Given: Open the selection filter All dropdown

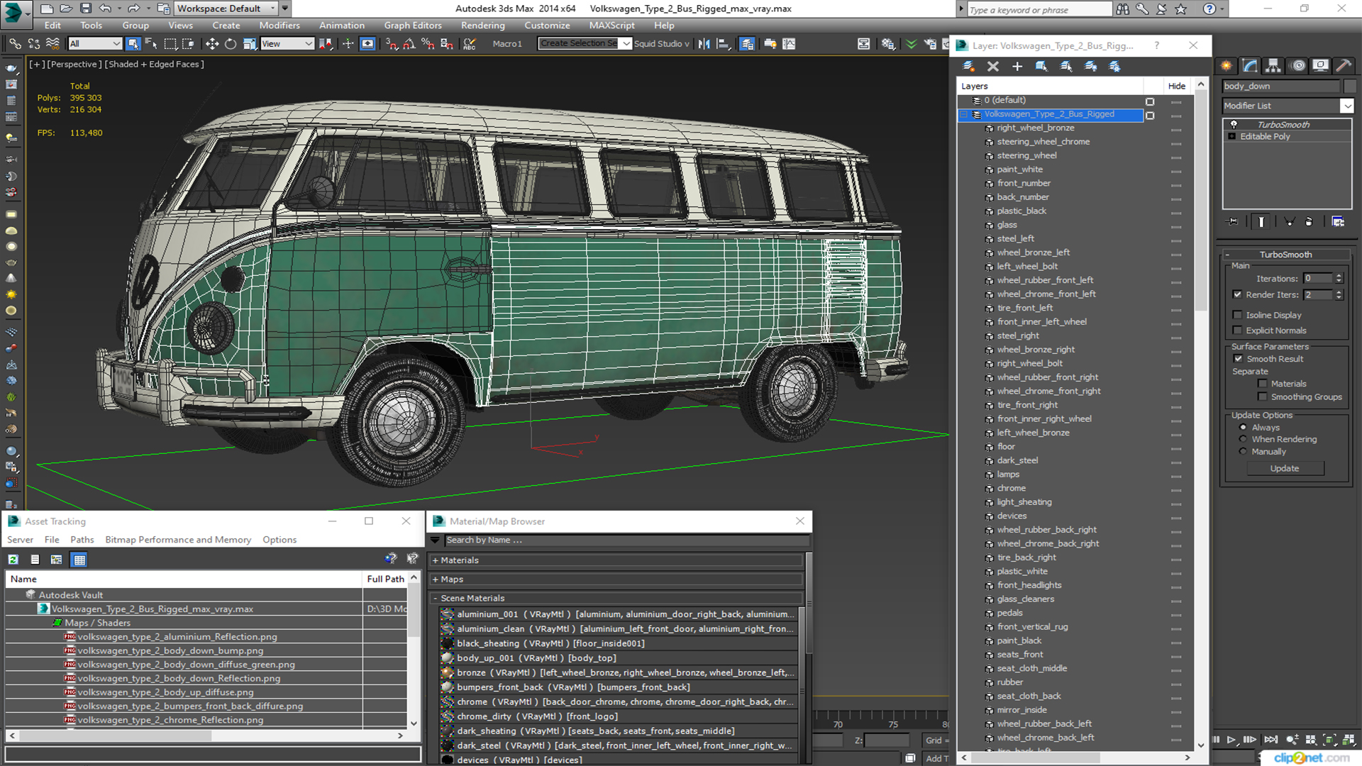Looking at the screenshot, I should click(x=116, y=44).
